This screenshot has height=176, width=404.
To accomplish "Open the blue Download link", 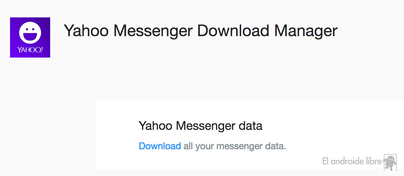I will coord(160,146).
